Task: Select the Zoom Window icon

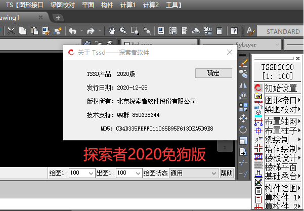Action: point(135,31)
